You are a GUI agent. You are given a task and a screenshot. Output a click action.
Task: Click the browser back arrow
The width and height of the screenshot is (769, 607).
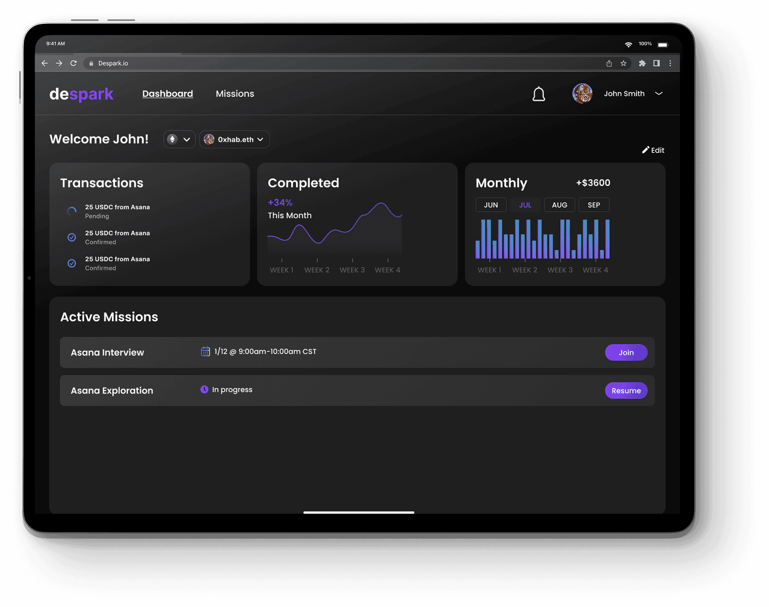click(45, 63)
